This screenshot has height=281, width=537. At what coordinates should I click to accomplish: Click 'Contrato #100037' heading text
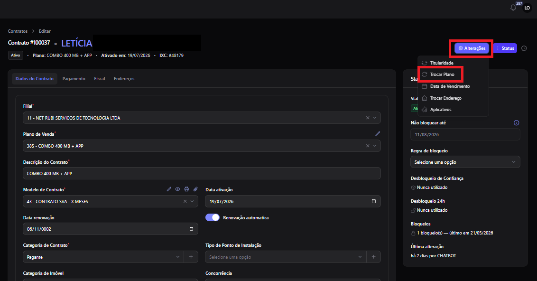pos(29,43)
